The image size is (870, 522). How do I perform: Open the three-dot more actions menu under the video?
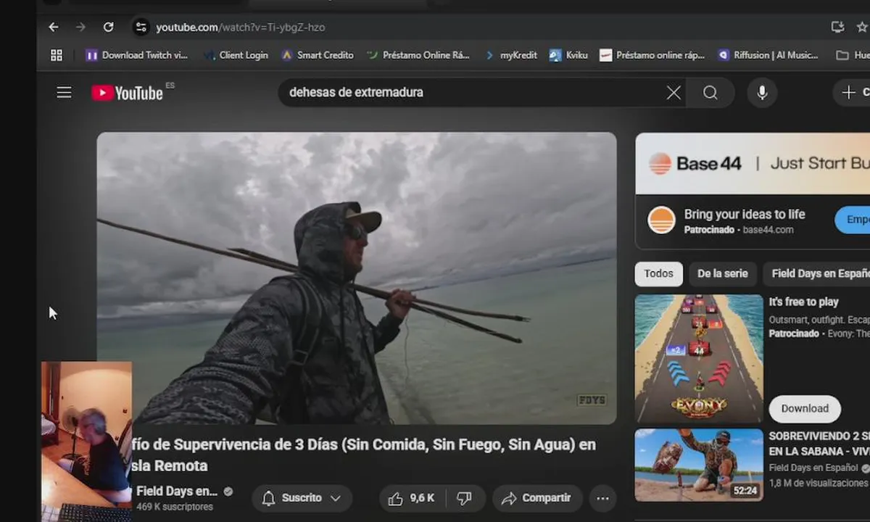tap(602, 498)
